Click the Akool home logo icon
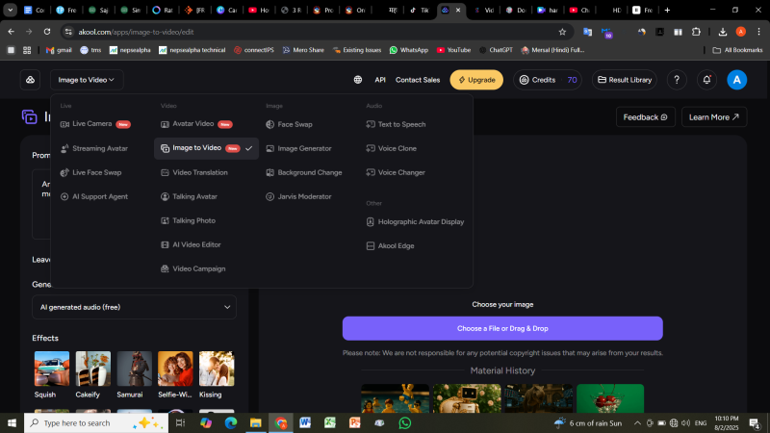This screenshot has width=770, height=433. 30,80
